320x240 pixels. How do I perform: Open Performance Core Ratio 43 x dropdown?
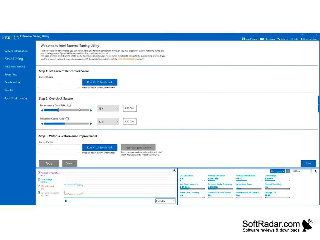tap(108, 108)
